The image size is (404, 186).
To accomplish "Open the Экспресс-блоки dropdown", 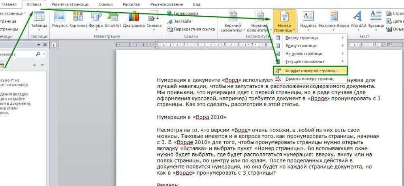I will [333, 21].
